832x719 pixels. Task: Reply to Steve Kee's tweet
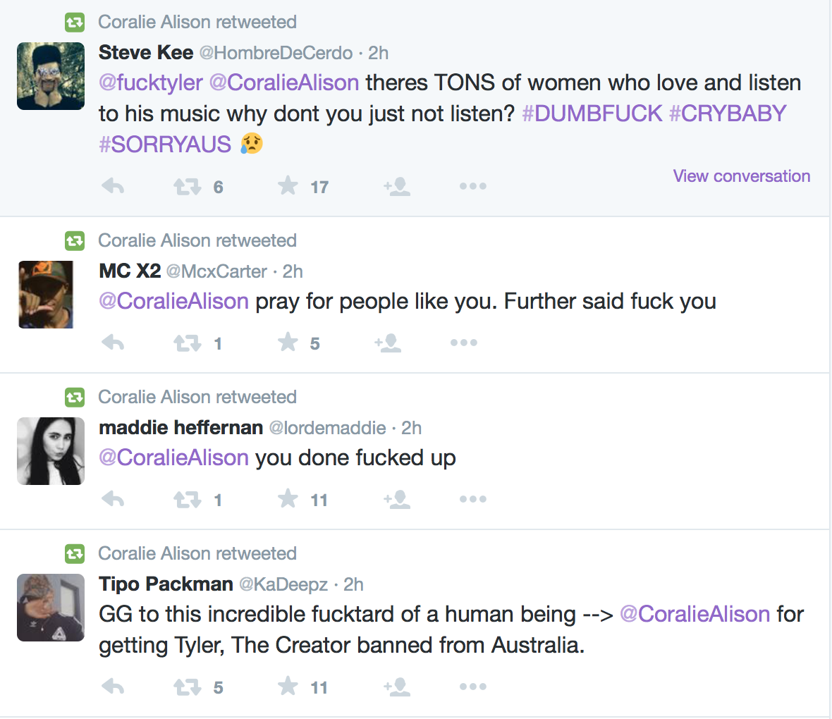[113, 187]
